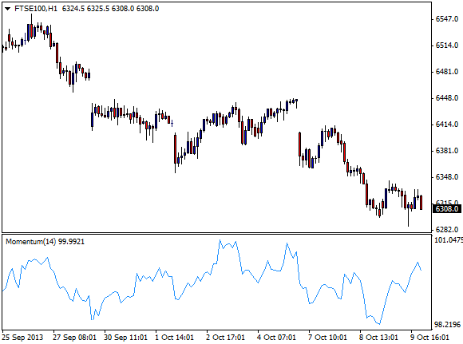The image size is (463, 344).
Task: Click the 7 Oct 10:01 time marker
Action: coord(328,337)
